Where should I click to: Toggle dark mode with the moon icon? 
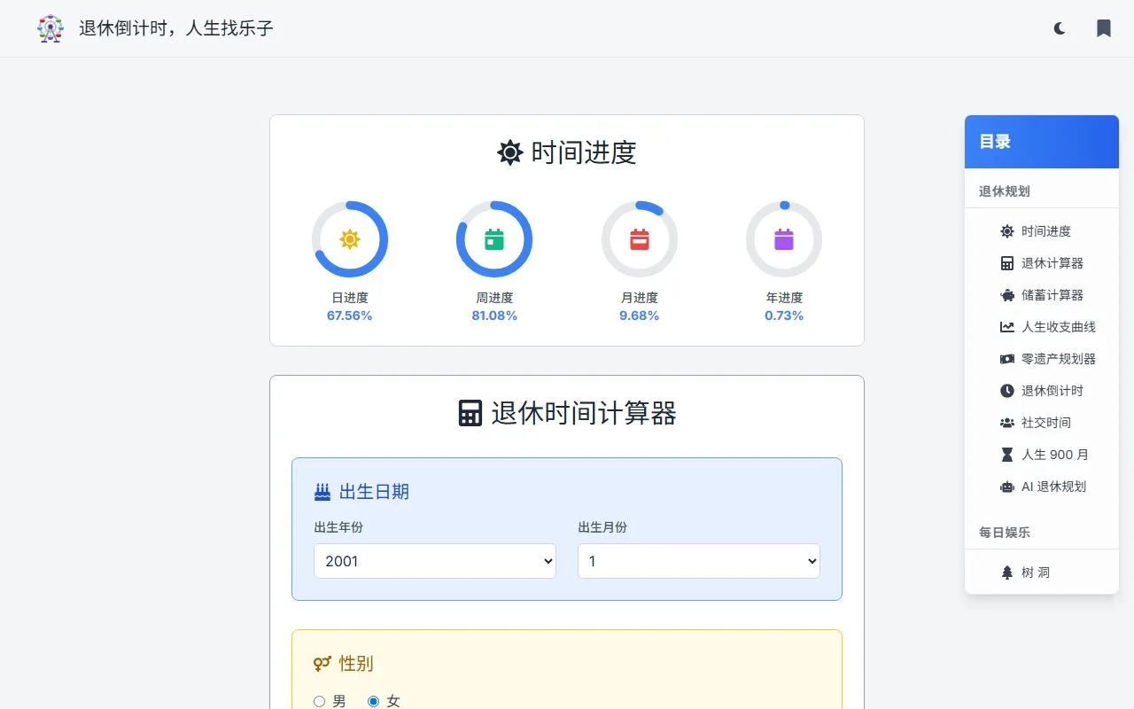1059,27
